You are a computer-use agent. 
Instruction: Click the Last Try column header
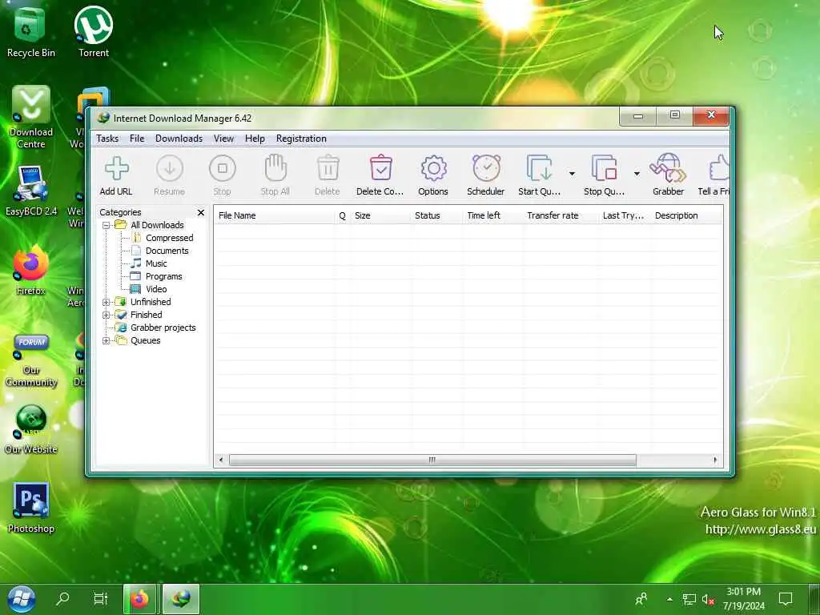coord(625,215)
